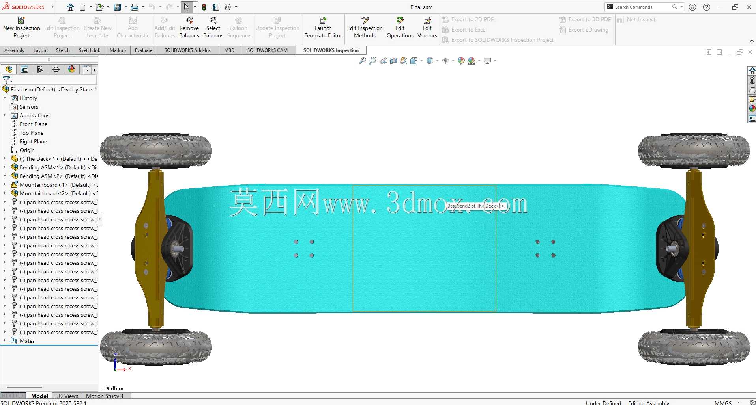
Task: Open the FeatureManager design tree tab
Action: (x=9, y=69)
